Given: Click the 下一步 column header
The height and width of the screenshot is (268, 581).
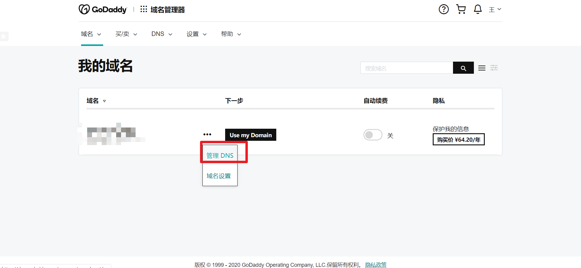Looking at the screenshot, I should pyautogui.click(x=234, y=101).
